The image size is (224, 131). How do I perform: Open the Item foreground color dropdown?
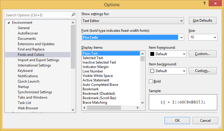pyautogui.click(x=184, y=54)
